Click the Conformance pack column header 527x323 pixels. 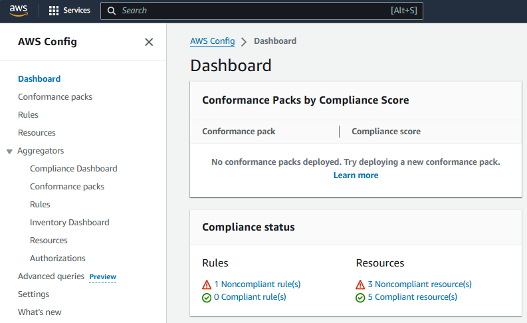(x=239, y=132)
